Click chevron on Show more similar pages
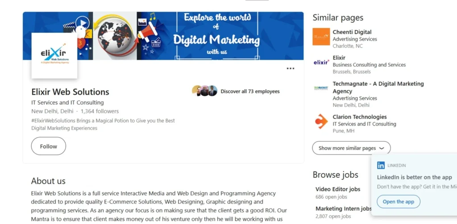 (x=382, y=148)
